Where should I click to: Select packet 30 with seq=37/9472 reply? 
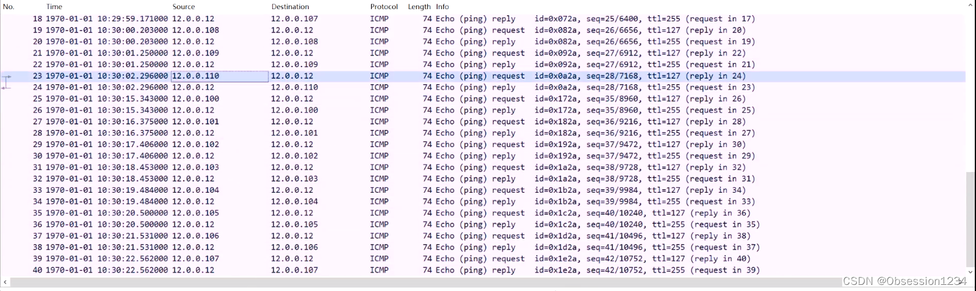point(483,156)
